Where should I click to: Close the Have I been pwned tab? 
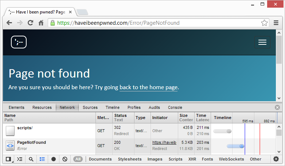[x=70, y=12]
